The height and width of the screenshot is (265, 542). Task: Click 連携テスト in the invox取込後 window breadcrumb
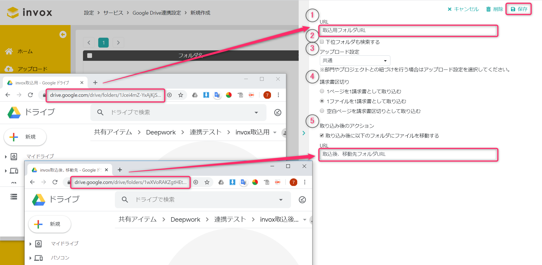230,219
